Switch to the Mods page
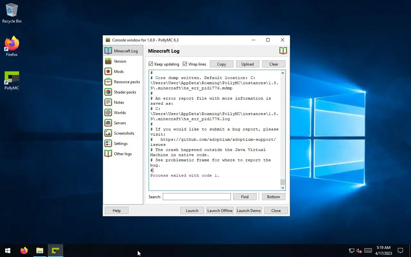 123,71
